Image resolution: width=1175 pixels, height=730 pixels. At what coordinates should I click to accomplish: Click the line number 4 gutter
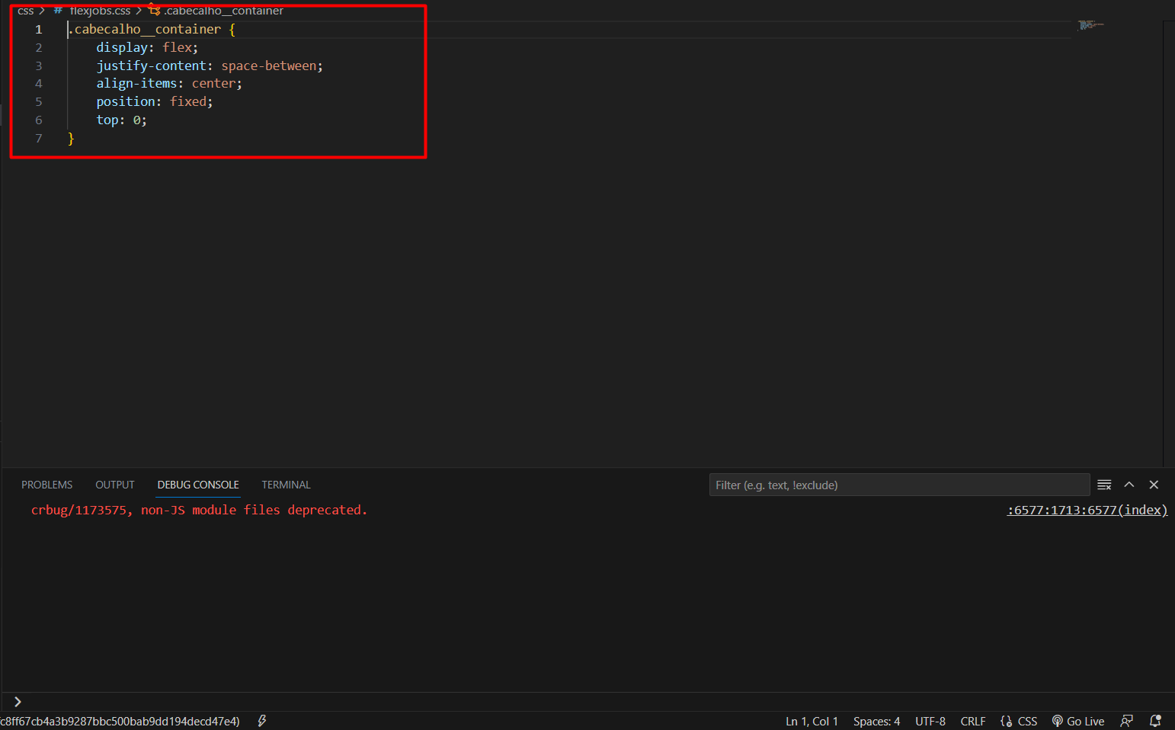tap(38, 84)
